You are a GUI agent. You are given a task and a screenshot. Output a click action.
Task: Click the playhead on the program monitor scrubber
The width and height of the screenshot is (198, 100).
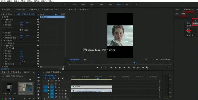[134, 63]
